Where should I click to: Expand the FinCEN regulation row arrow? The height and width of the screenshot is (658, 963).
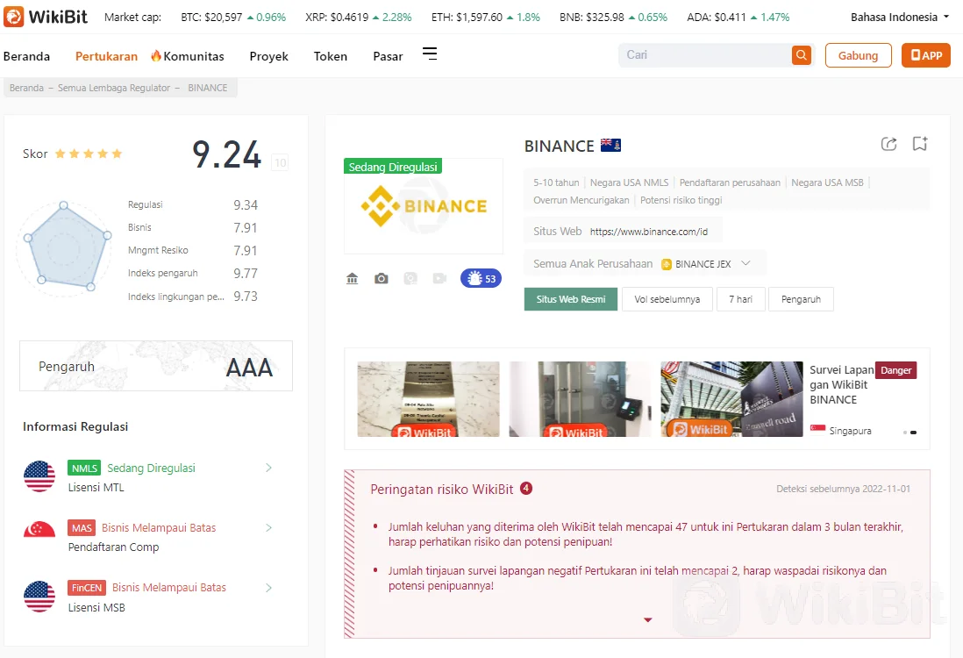(268, 588)
